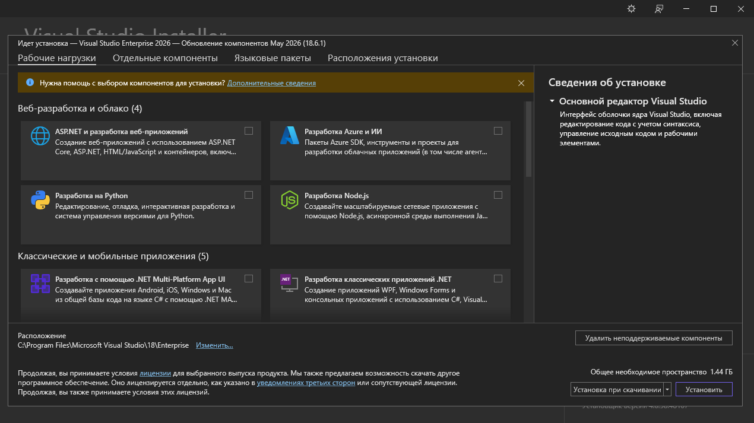Open the feedback icon in the title bar

pyautogui.click(x=659, y=8)
